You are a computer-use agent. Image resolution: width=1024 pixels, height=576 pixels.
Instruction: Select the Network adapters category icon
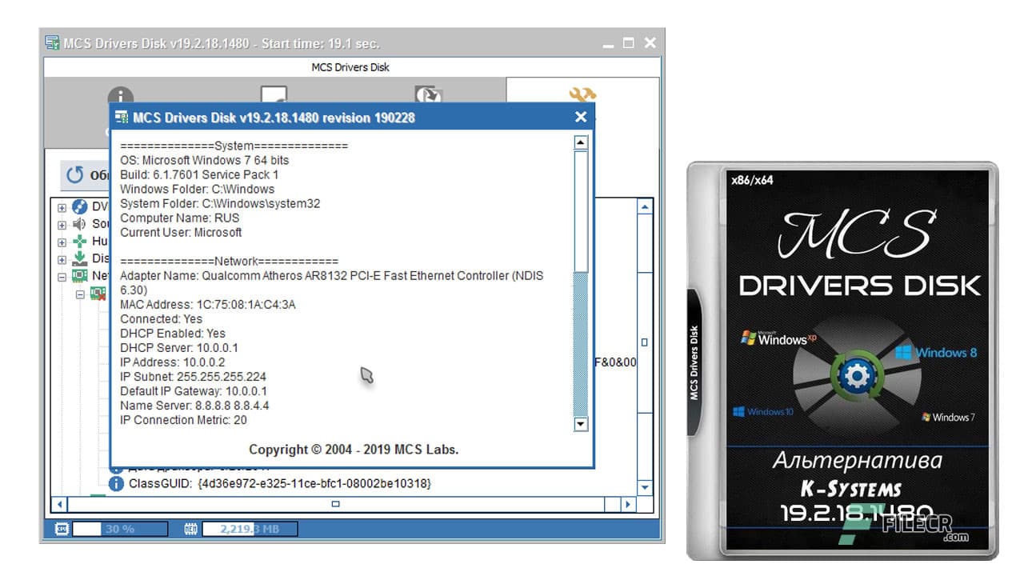(79, 275)
